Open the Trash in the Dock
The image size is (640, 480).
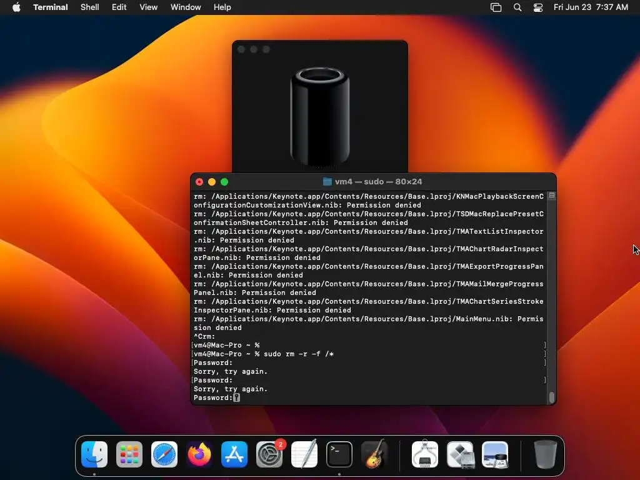tap(545, 454)
